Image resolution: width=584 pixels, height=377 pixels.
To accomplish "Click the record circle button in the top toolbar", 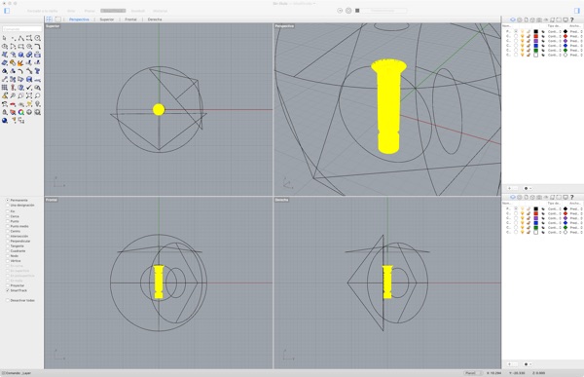I will click(348, 11).
